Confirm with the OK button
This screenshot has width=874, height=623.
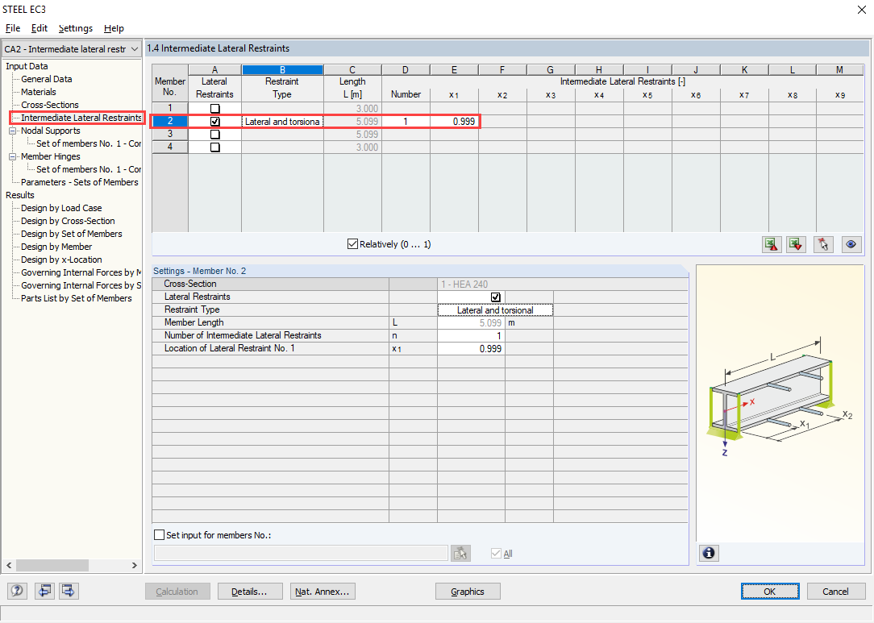pos(769,592)
